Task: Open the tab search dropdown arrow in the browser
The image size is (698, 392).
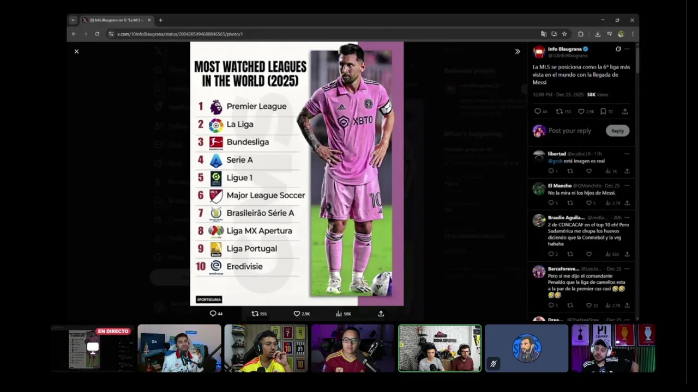Action: click(x=73, y=20)
